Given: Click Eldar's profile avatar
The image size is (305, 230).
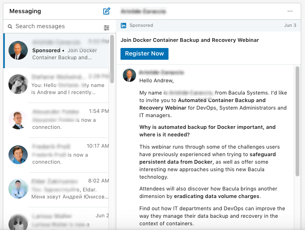Looking at the screenshot, I should 18,189.
